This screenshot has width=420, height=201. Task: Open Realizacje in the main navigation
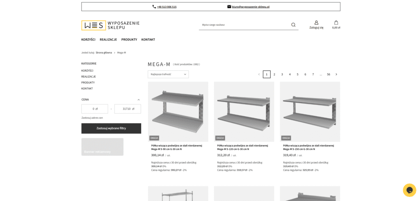108,40
